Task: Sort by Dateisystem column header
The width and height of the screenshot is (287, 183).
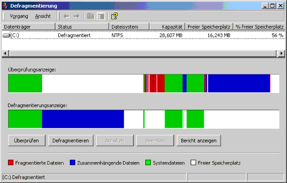Action: (x=129, y=27)
